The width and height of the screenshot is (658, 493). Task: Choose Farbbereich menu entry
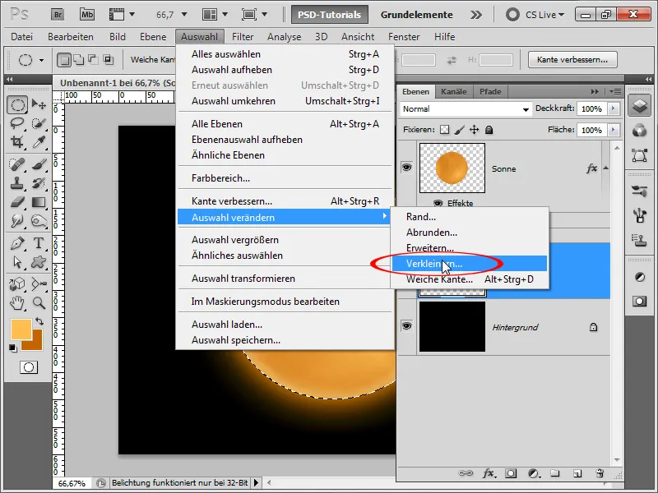[285, 178]
